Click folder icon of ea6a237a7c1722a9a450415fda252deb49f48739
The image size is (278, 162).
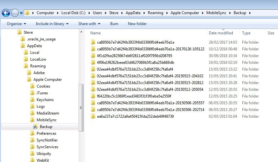coord(93,116)
